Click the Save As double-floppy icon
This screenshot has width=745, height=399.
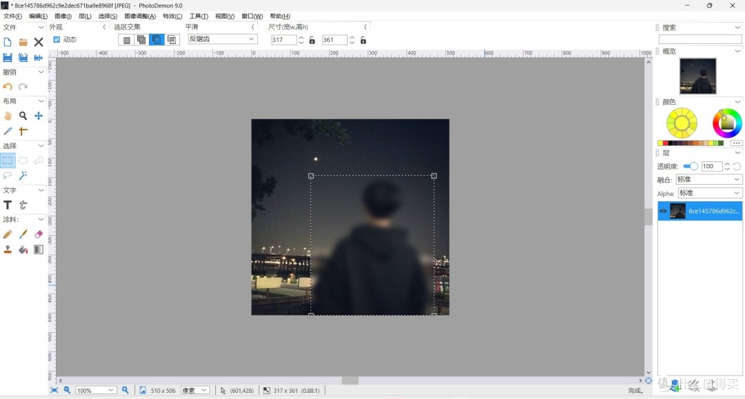coord(23,57)
